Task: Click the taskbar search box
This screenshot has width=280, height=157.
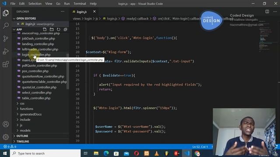Action: coord(45,153)
